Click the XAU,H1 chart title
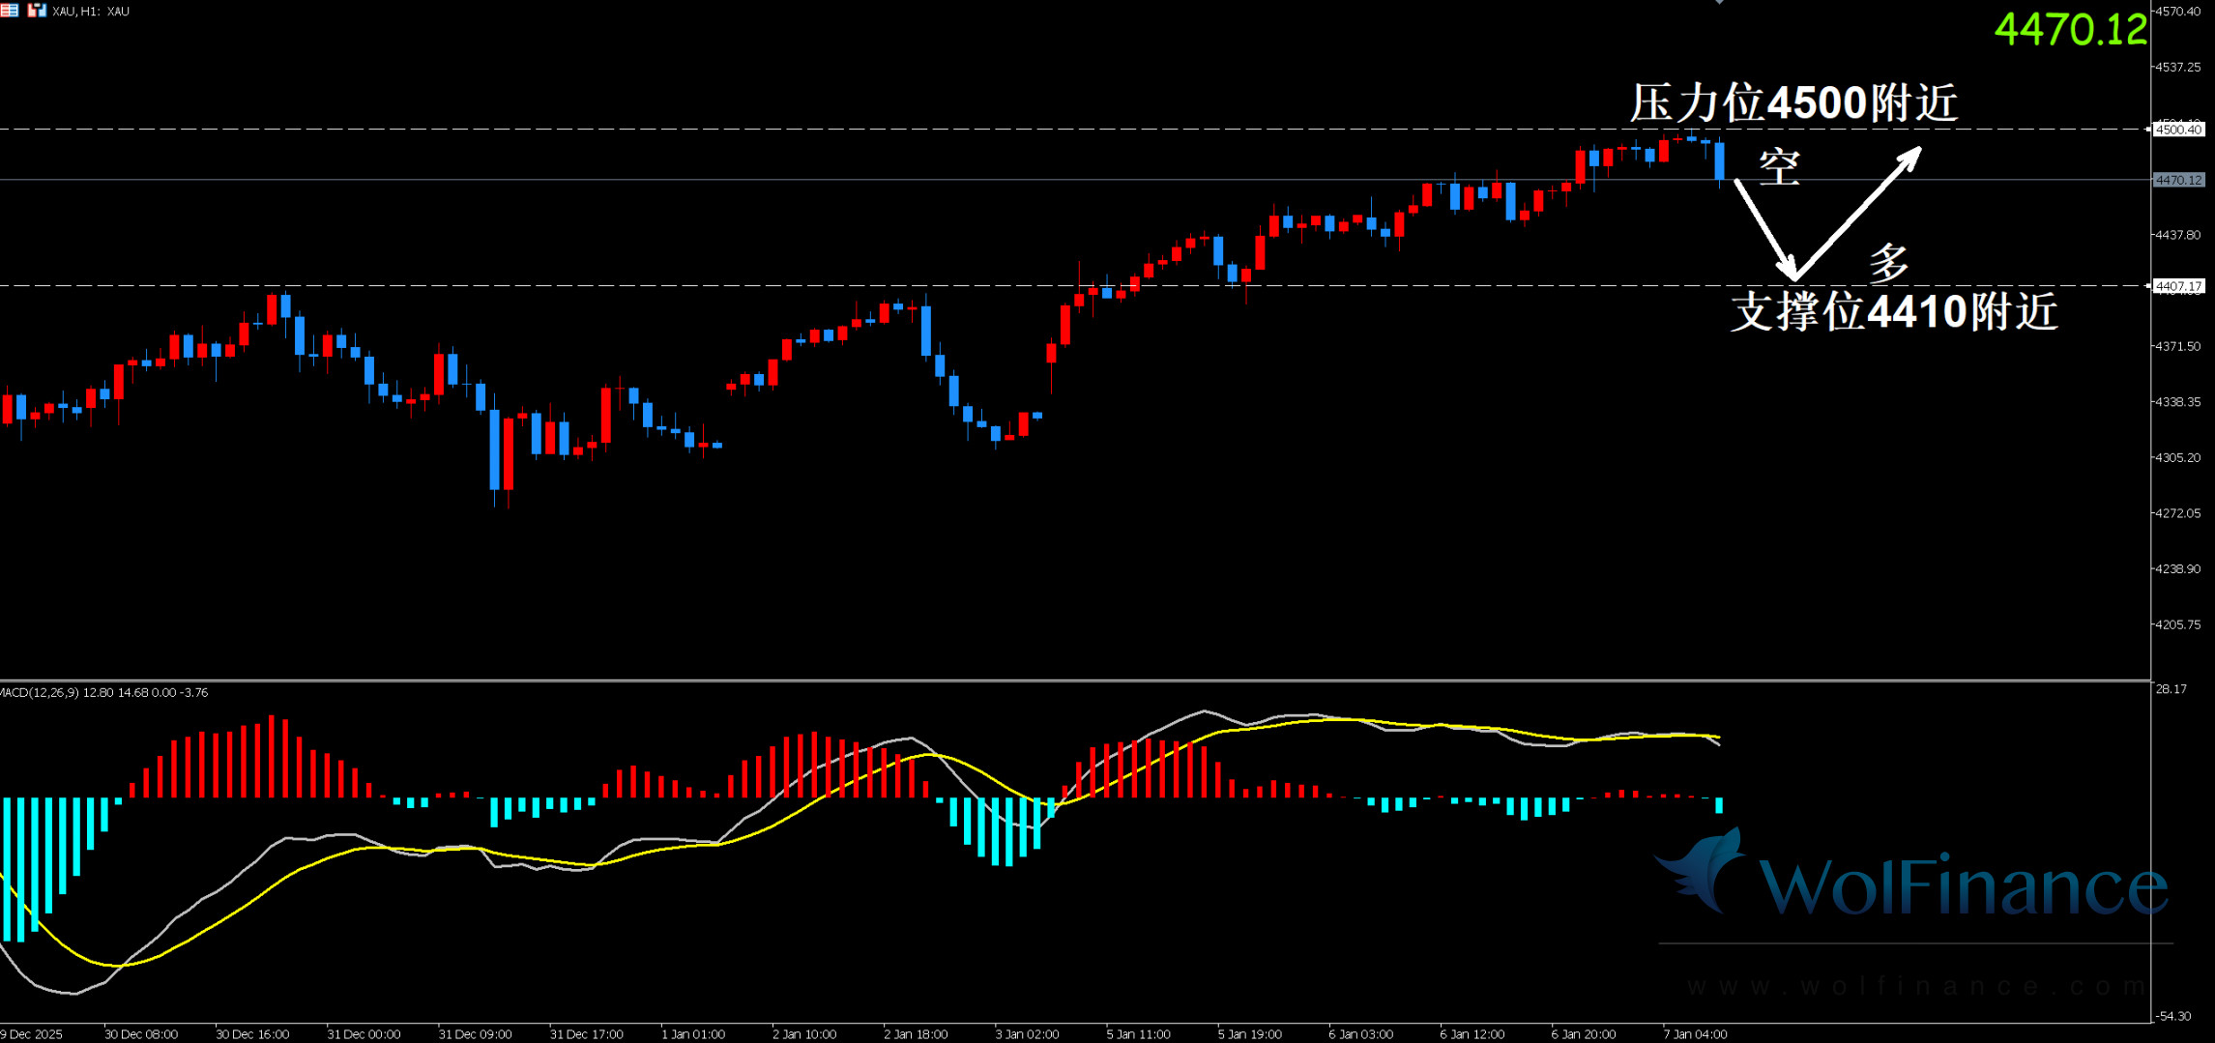Viewport: 2215px width, 1043px height. [x=91, y=12]
